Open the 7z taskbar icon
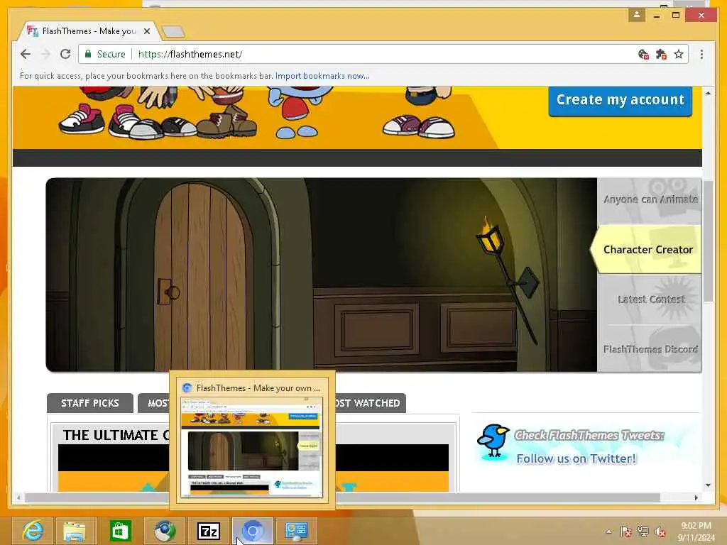 (209, 531)
